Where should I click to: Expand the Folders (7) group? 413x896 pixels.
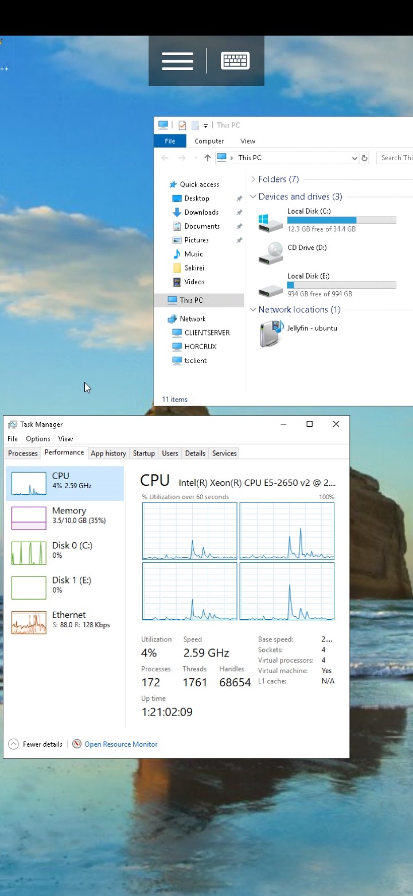tap(253, 179)
